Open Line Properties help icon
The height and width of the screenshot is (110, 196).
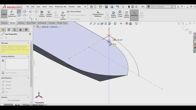(30, 34)
